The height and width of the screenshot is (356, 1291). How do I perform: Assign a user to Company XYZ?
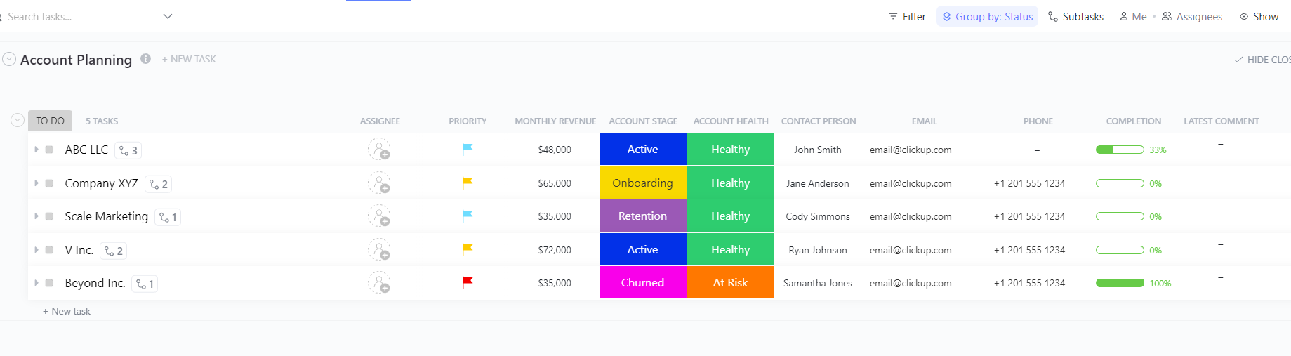(379, 183)
